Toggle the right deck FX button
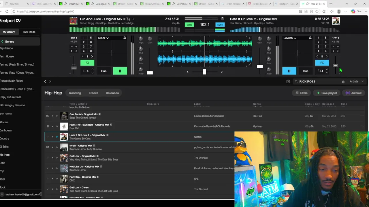Viewport: 369px width, 207px height. point(322,63)
